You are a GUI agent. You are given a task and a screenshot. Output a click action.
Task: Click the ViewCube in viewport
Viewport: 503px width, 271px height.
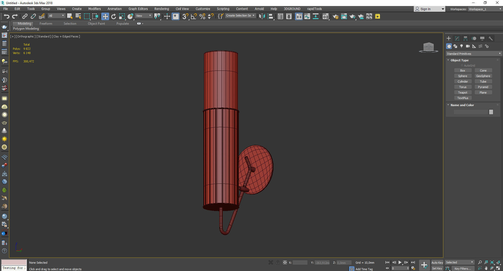428,47
